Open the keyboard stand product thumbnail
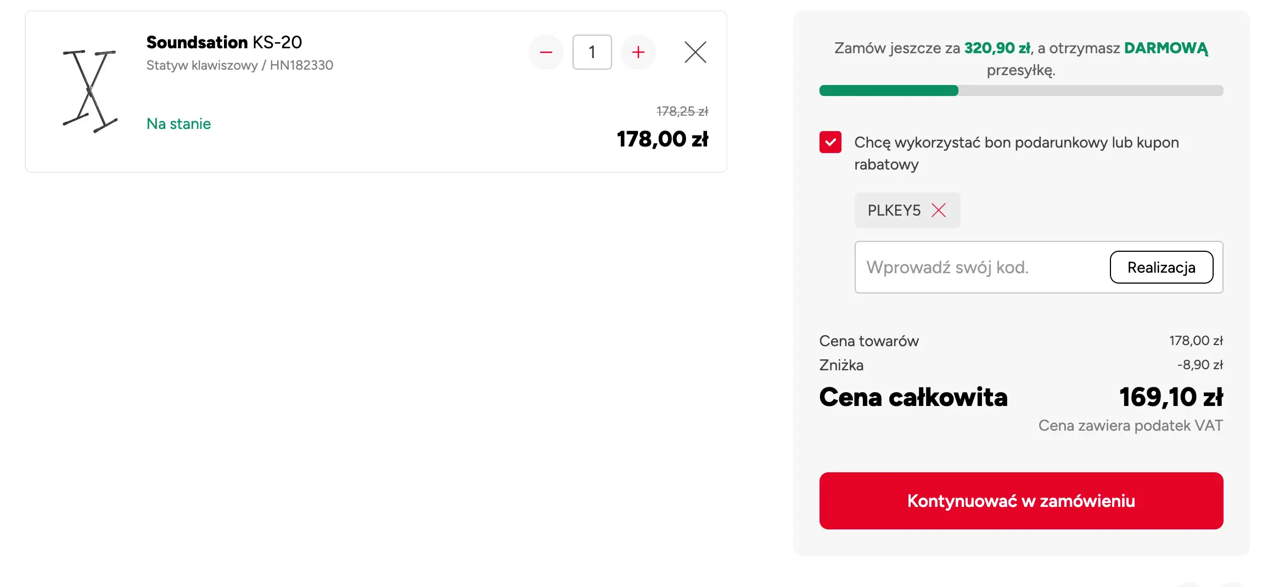Image resolution: width=1268 pixels, height=587 pixels. pos(90,92)
